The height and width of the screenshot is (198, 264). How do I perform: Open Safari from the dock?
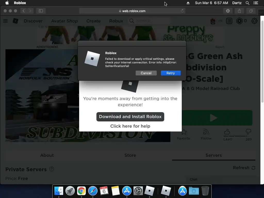click(93, 191)
